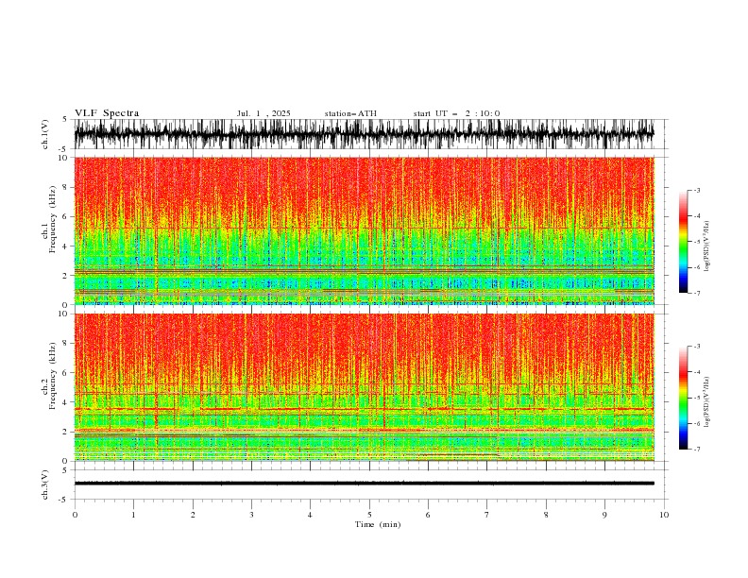Viewport: 748px width, 578px height.
Task: Click the ch.2 color scale bar
Action: pos(684,398)
